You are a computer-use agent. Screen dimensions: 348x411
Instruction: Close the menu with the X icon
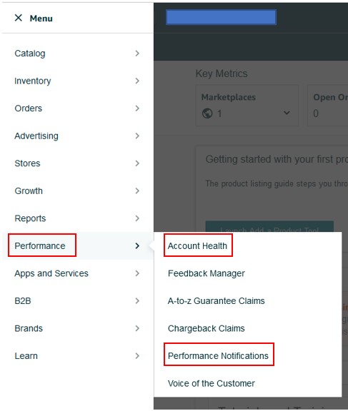coord(19,18)
